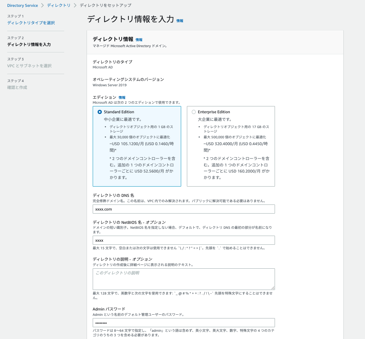Open 情報 link next to ディレクトリ情報 heading
365x339 pixels.
click(139, 40)
